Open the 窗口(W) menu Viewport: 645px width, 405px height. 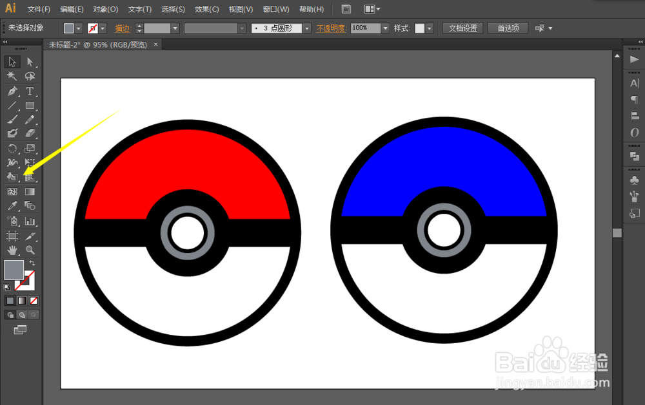(276, 9)
